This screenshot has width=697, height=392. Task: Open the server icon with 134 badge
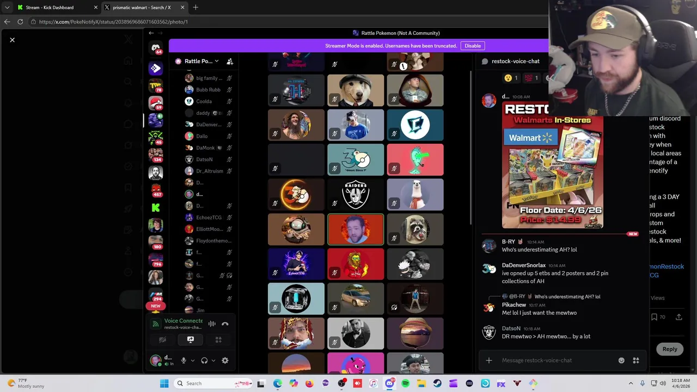point(156,155)
